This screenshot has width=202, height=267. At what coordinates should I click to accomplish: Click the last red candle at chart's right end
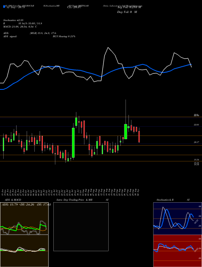[x=139, y=137]
